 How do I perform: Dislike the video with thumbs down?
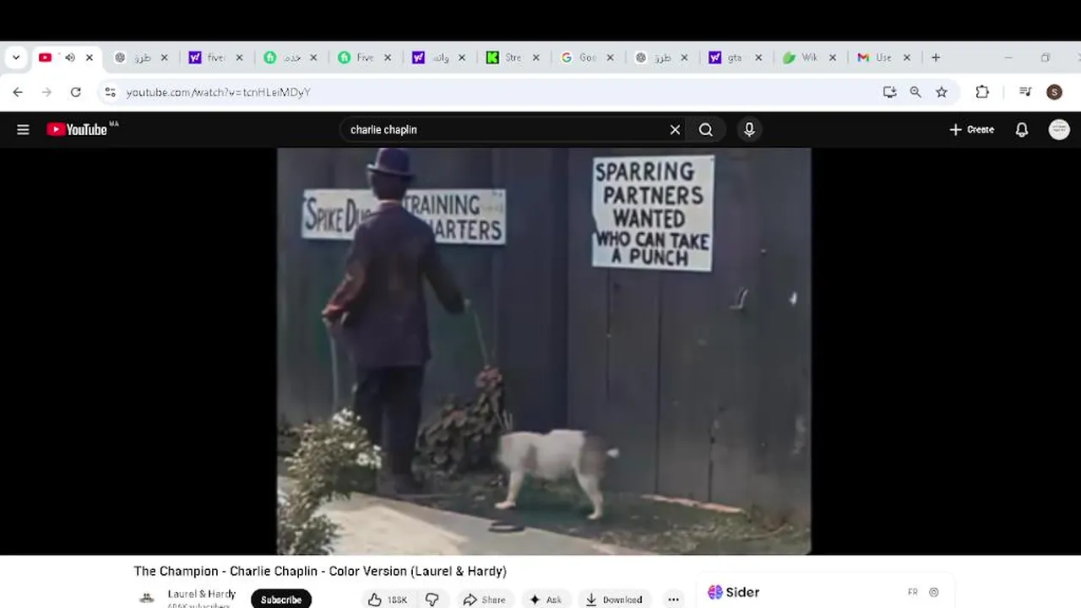coord(432,600)
